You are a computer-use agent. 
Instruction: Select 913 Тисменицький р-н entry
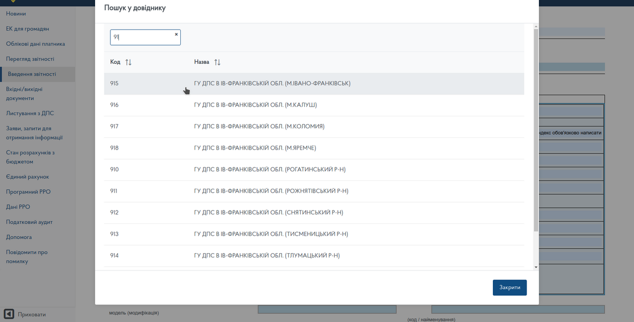(271, 234)
